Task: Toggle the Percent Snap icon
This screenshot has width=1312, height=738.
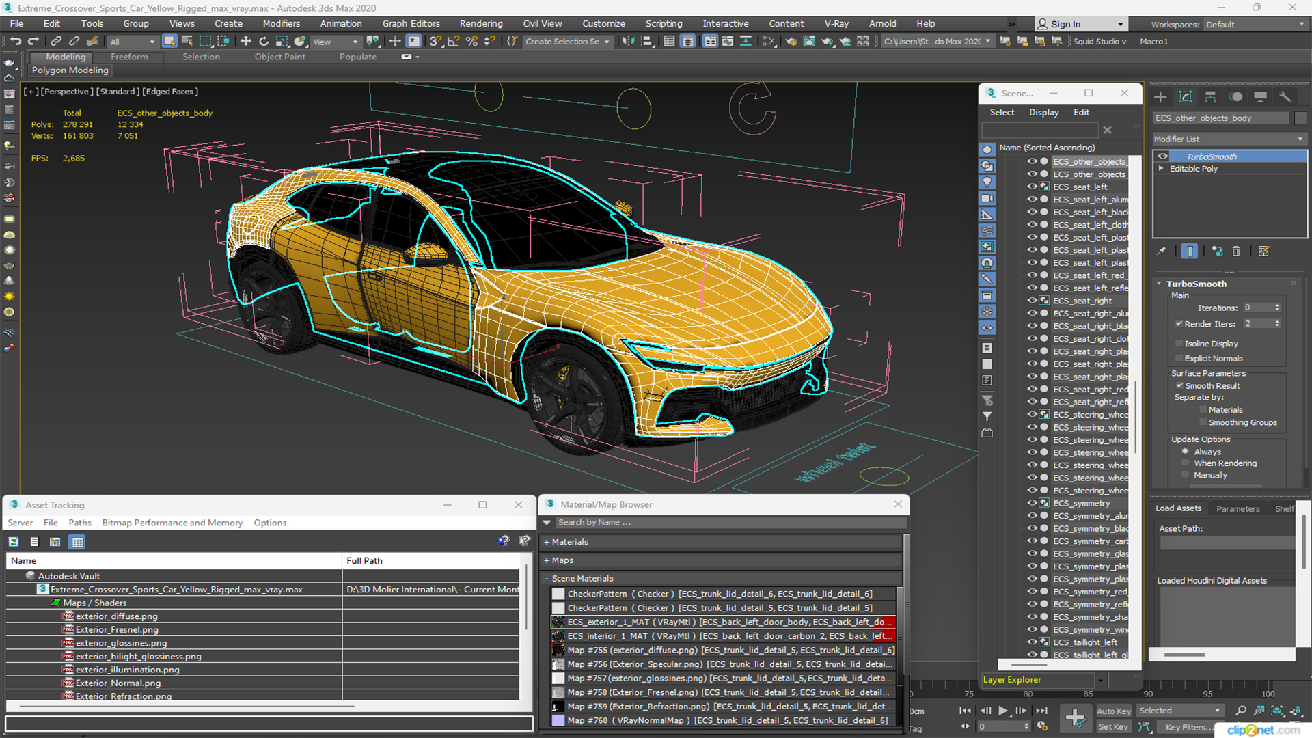Action: click(471, 42)
